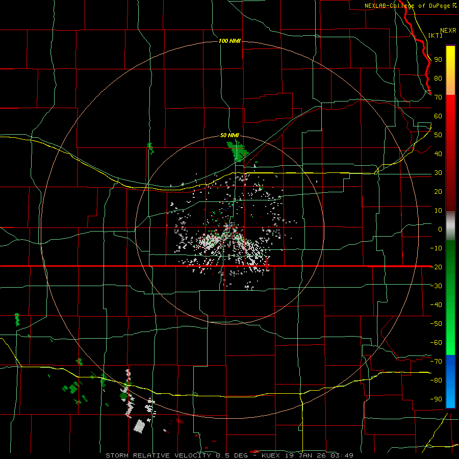Select the 90 value on velocity scale
Screen dimensions: 459x459
[438, 60]
